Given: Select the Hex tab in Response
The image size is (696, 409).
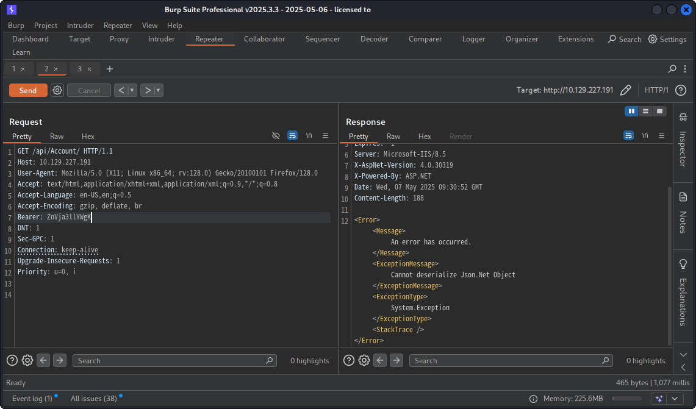Looking at the screenshot, I should point(425,137).
